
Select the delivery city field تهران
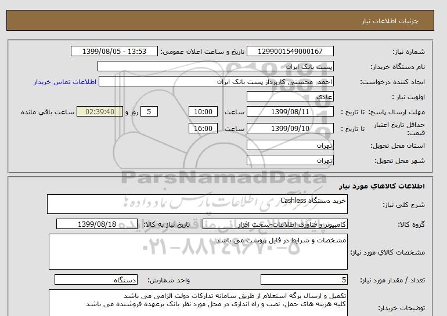click(290, 160)
